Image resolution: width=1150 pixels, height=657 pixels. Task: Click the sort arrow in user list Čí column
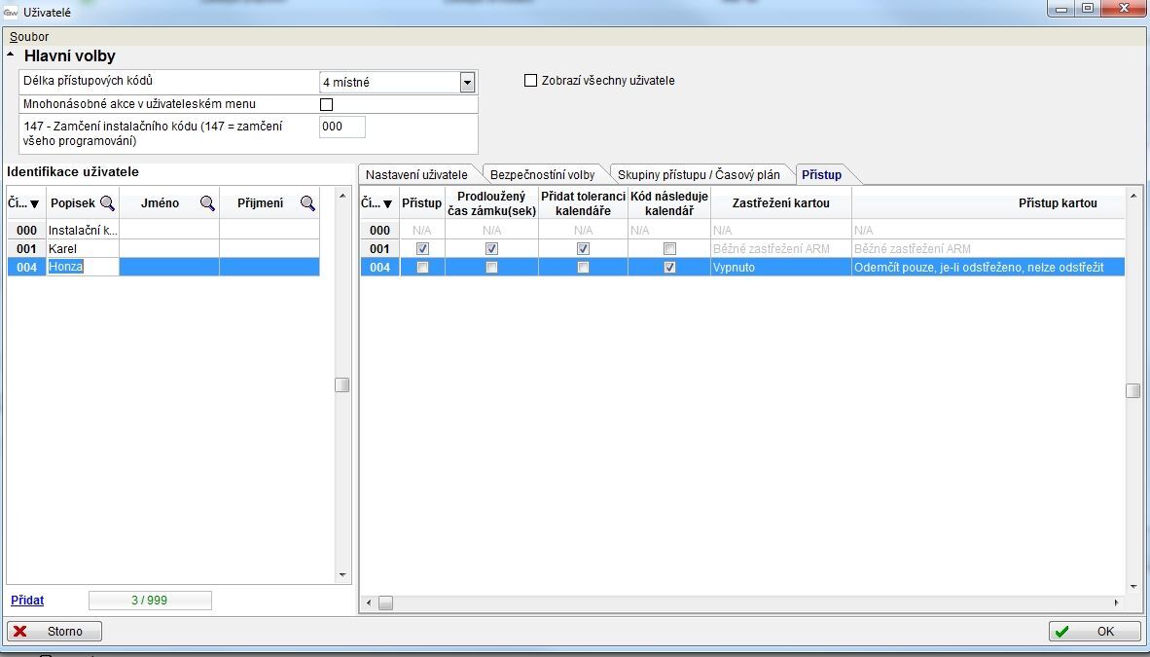35,204
